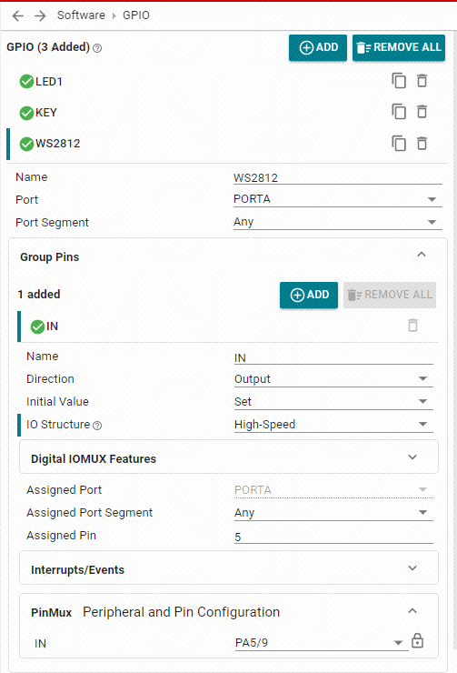Image resolution: width=457 pixels, height=673 pixels.
Task: Expand the Interrupts/Events section
Action: (229, 568)
